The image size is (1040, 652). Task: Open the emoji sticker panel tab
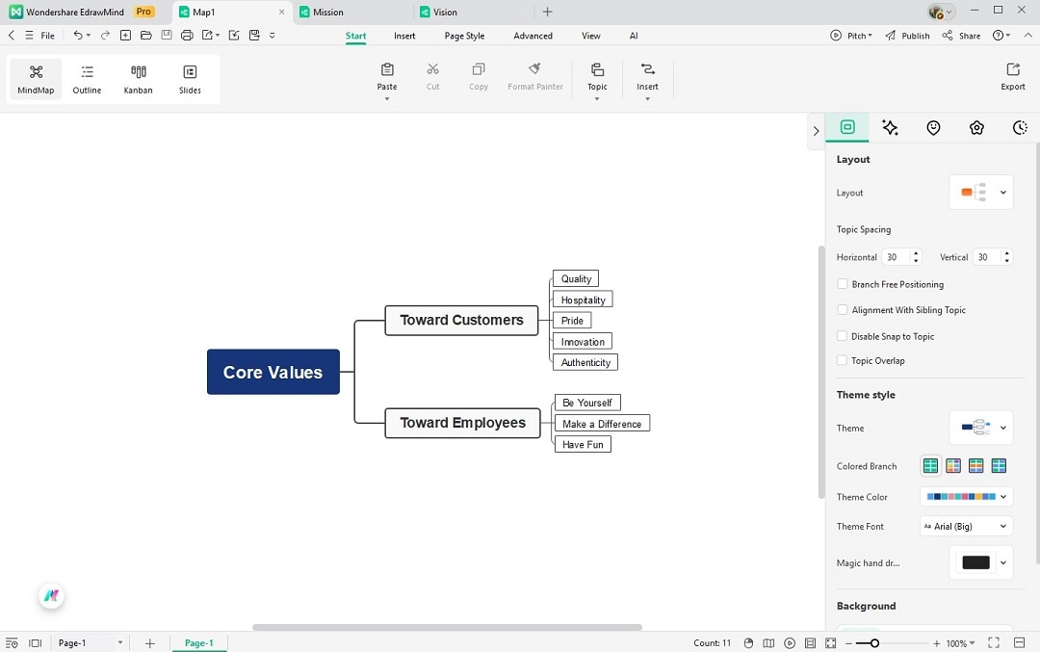click(933, 127)
